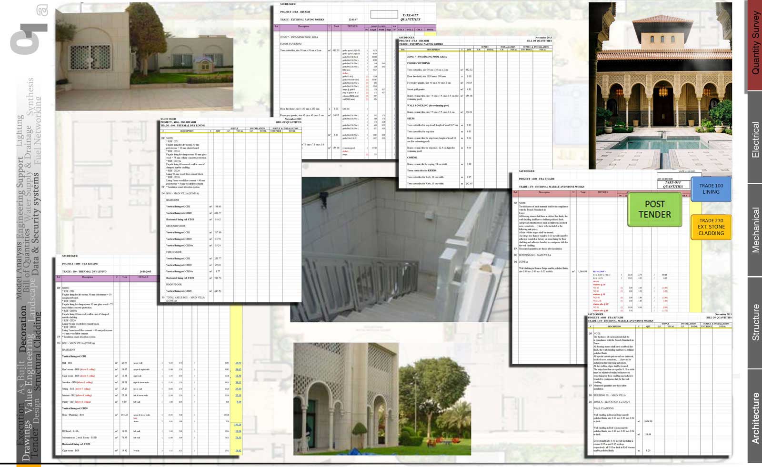
Task: Click the green POST TENDER button
Action: [654, 209]
